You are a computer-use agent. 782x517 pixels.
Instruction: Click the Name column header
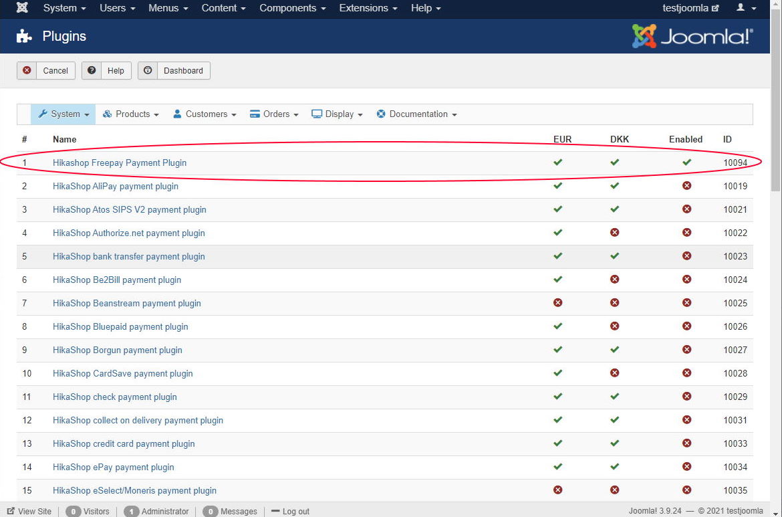click(x=64, y=139)
